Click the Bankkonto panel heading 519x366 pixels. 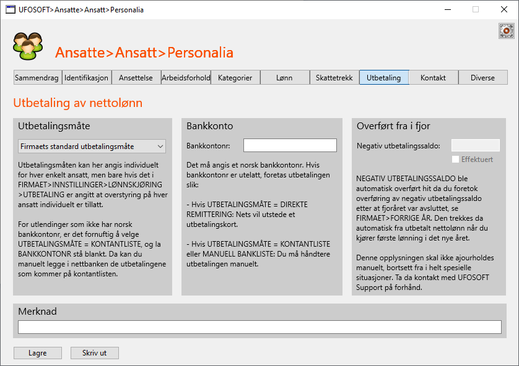coord(210,126)
